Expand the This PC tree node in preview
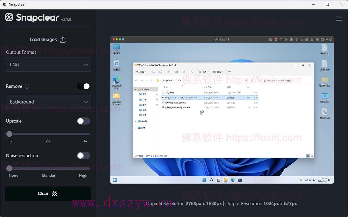 tap(135, 122)
